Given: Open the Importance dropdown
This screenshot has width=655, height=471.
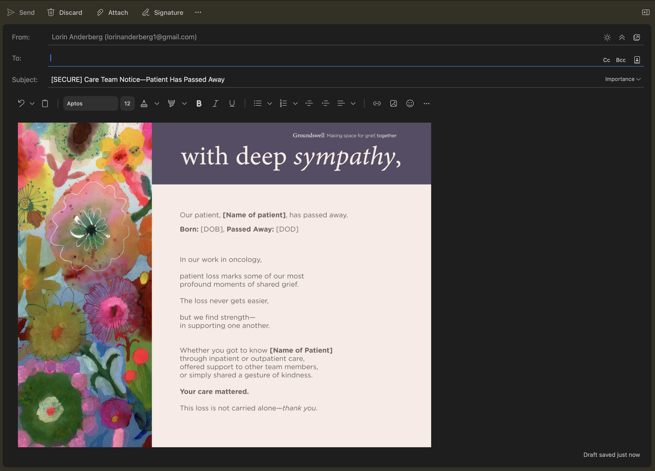Looking at the screenshot, I should point(623,79).
